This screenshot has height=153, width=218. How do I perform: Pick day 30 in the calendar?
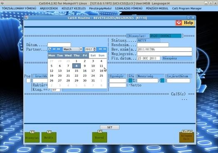pyautogui.click(x=85, y=80)
